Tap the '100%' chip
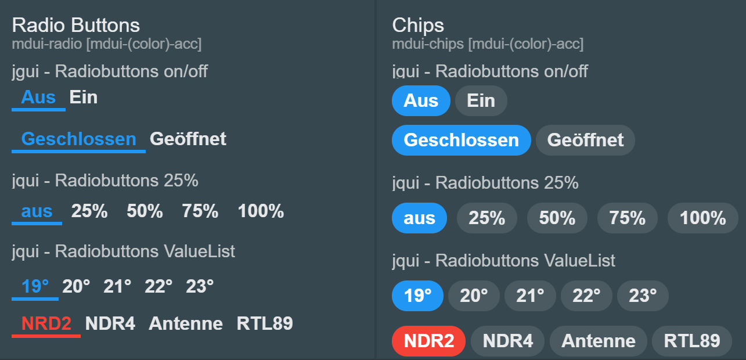The height and width of the screenshot is (360, 746). (703, 218)
